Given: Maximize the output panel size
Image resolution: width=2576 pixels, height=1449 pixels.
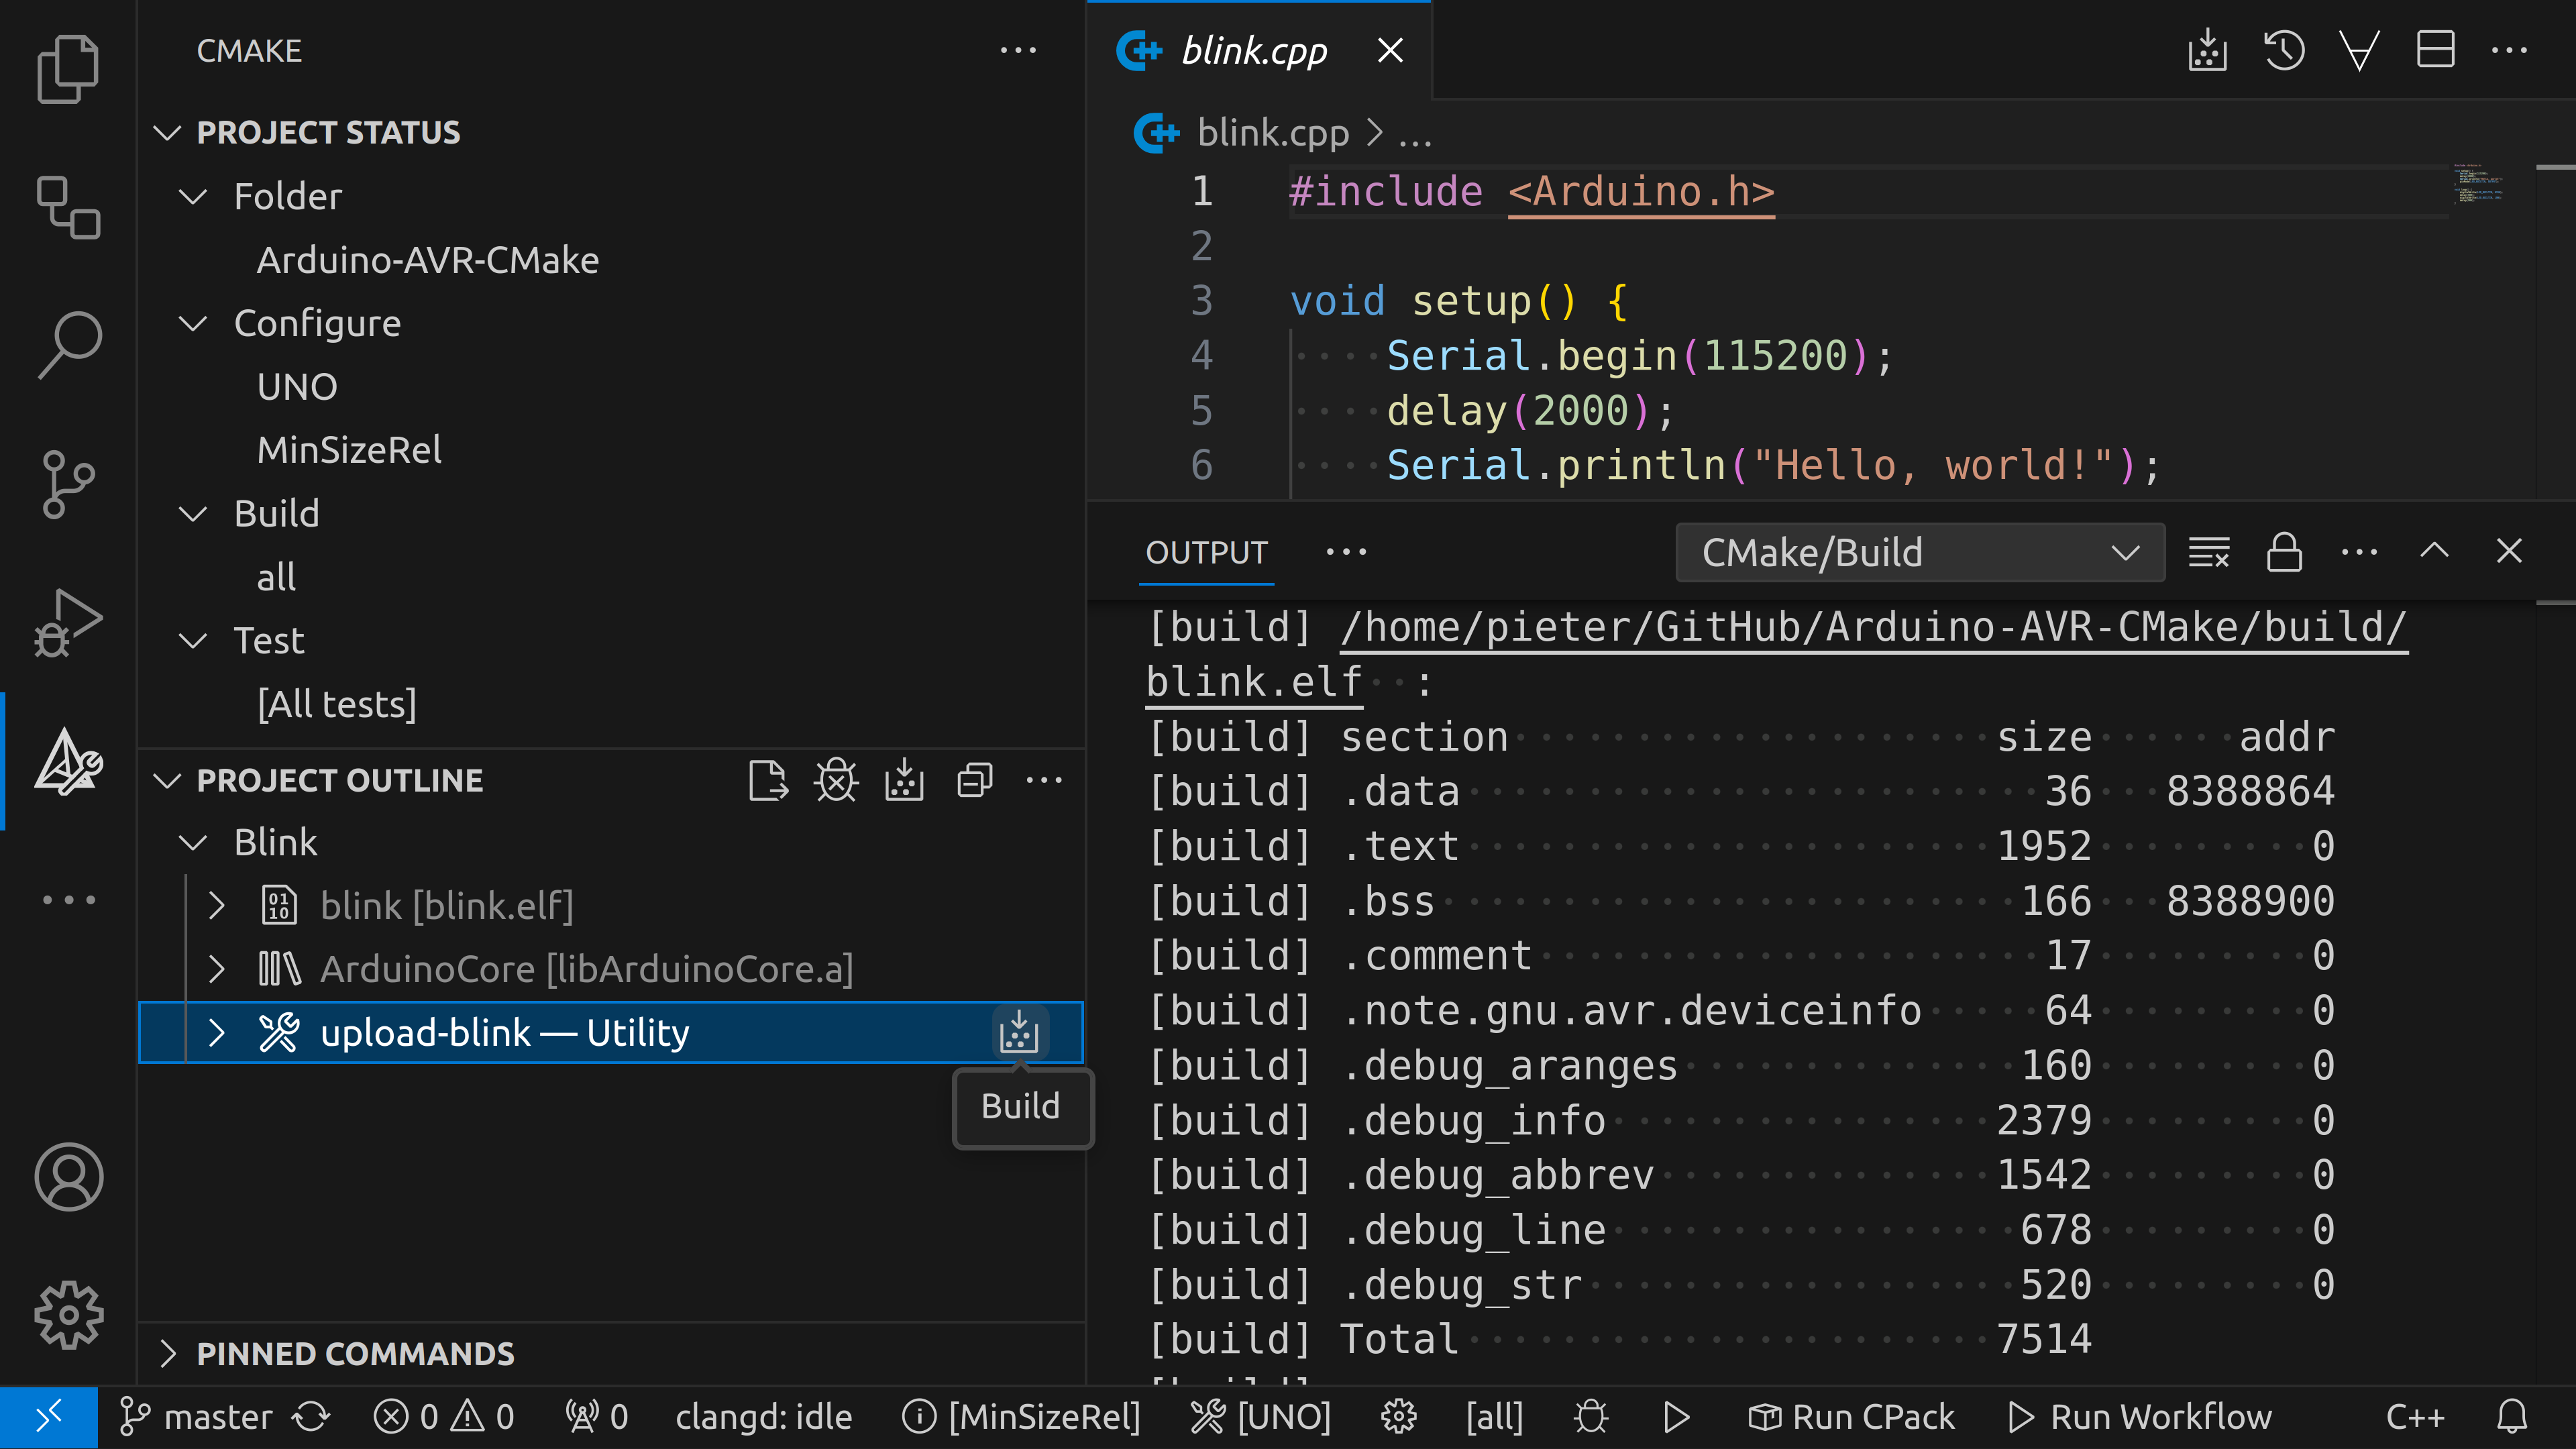Looking at the screenshot, I should (2434, 551).
